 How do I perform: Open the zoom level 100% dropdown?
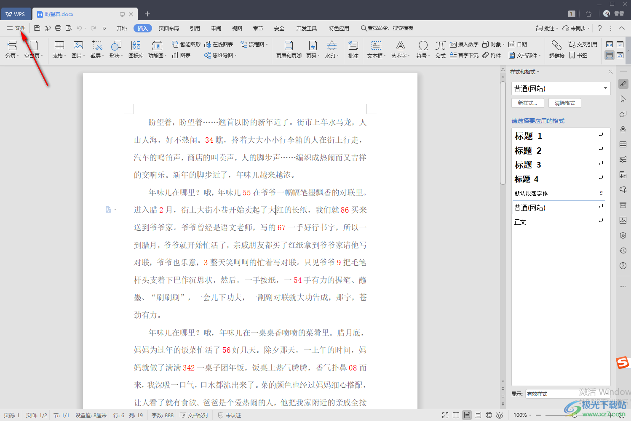[x=522, y=415]
